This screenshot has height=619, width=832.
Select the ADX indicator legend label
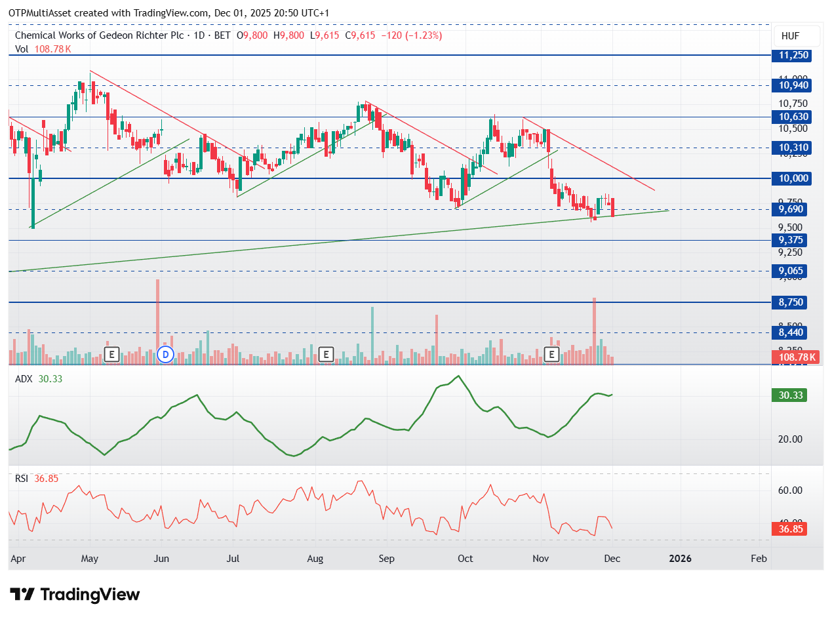(24, 378)
